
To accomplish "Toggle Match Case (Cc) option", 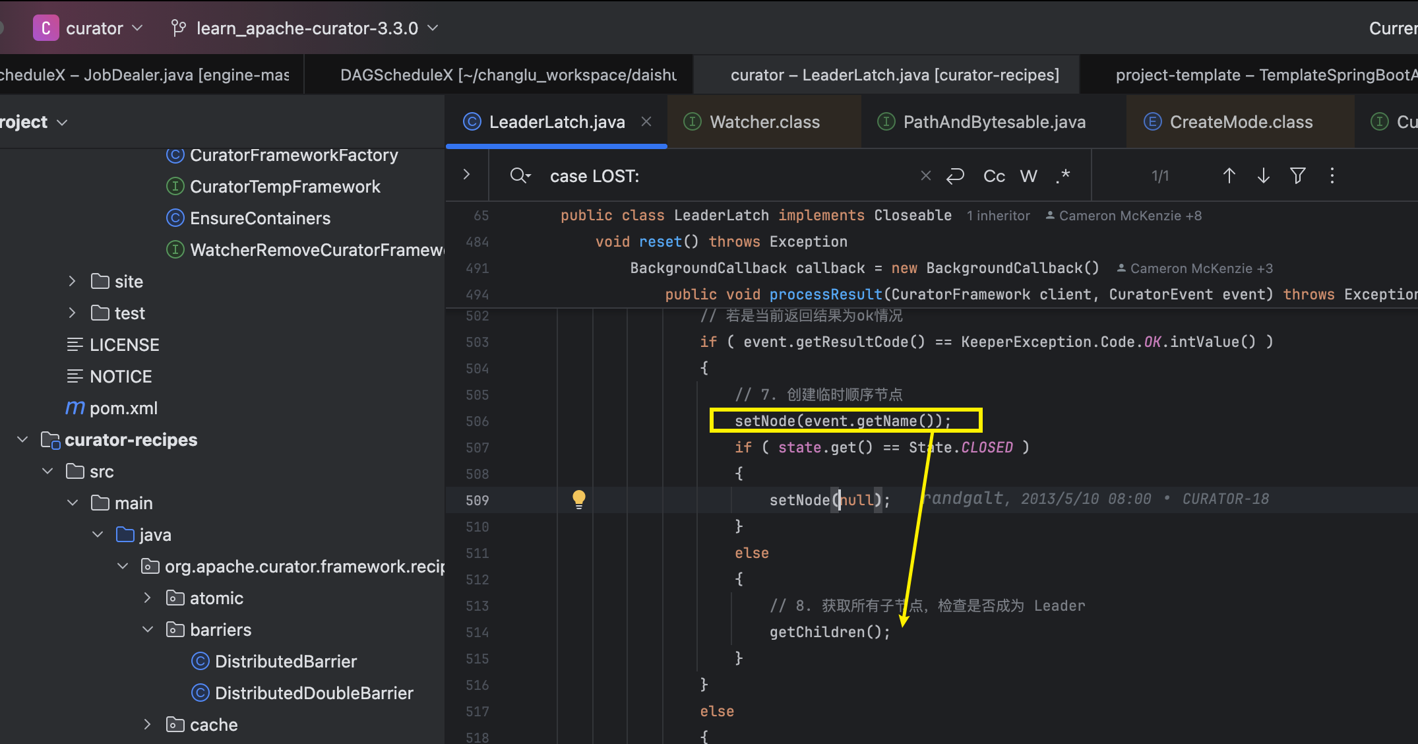I will pyautogui.click(x=994, y=176).
